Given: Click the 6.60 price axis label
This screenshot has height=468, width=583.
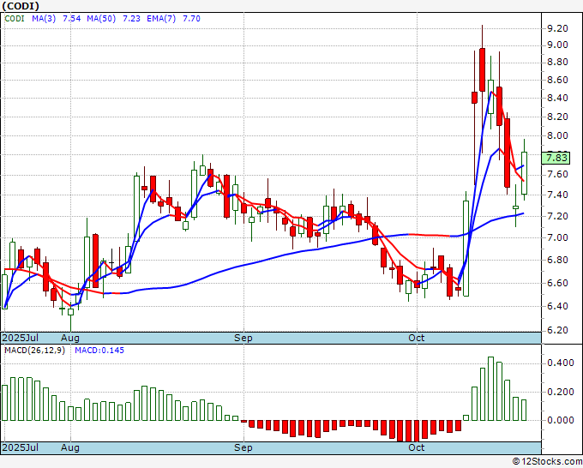Looking at the screenshot, I should point(557,283).
